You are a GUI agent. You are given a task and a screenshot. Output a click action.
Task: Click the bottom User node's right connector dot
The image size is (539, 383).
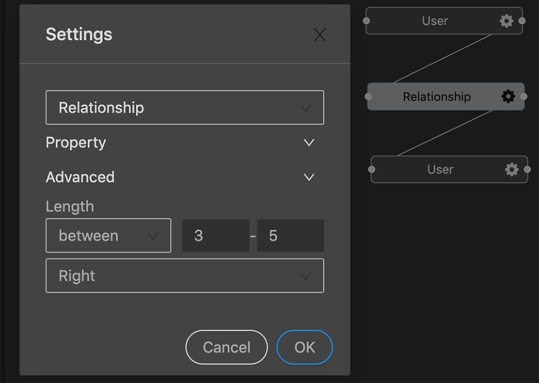[527, 169]
